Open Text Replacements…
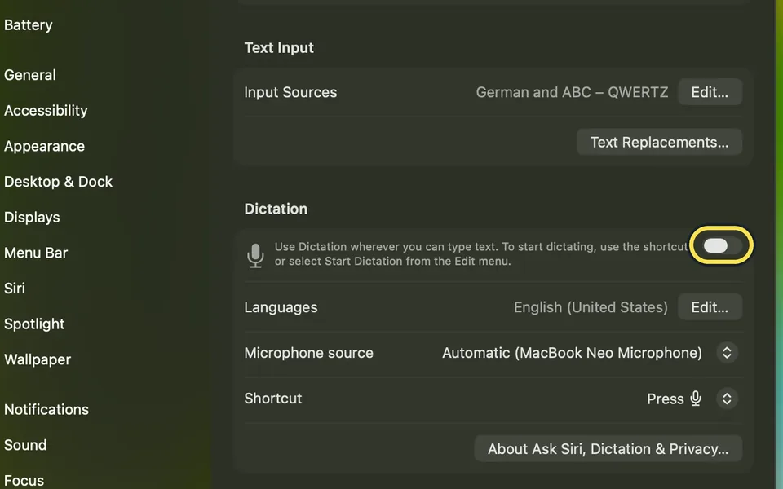Image resolution: width=783 pixels, height=489 pixels. tap(659, 142)
